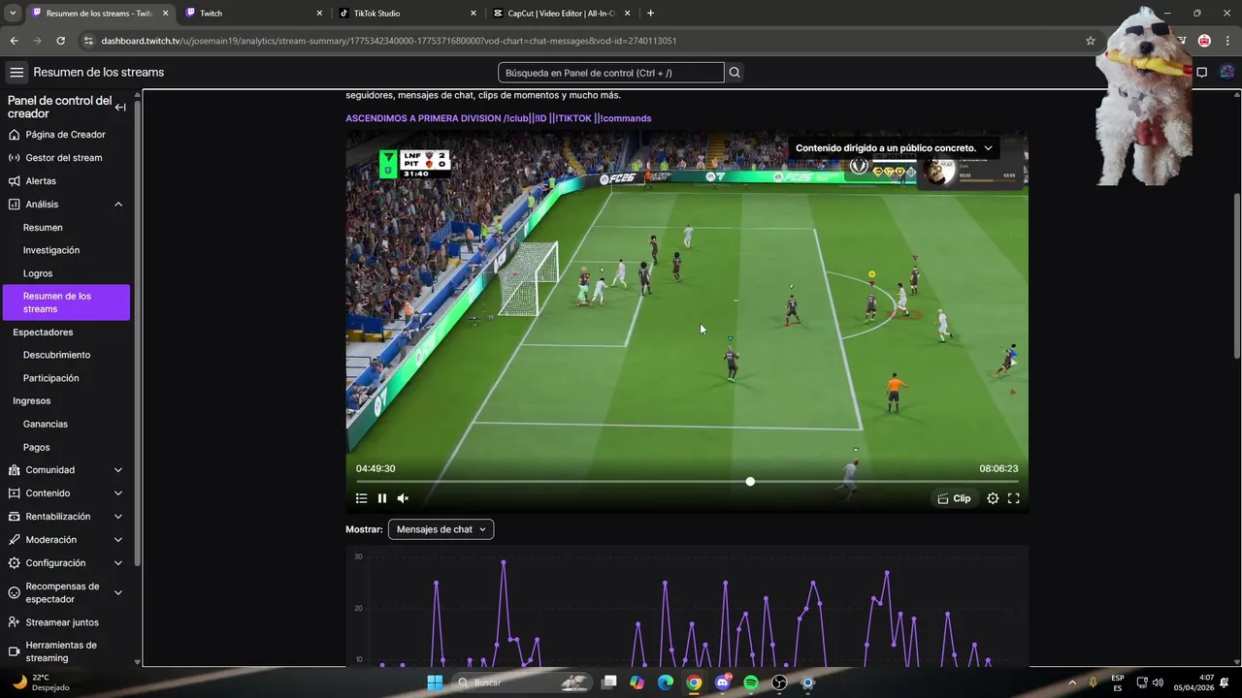View site information icon in address bar
This screenshot has width=1242, height=698.
(88, 41)
